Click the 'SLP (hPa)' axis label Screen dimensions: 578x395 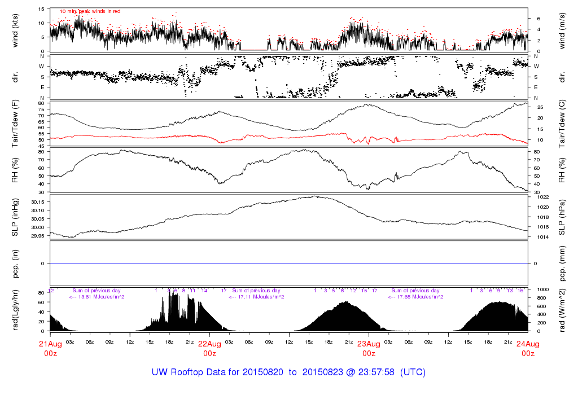(x=563, y=217)
